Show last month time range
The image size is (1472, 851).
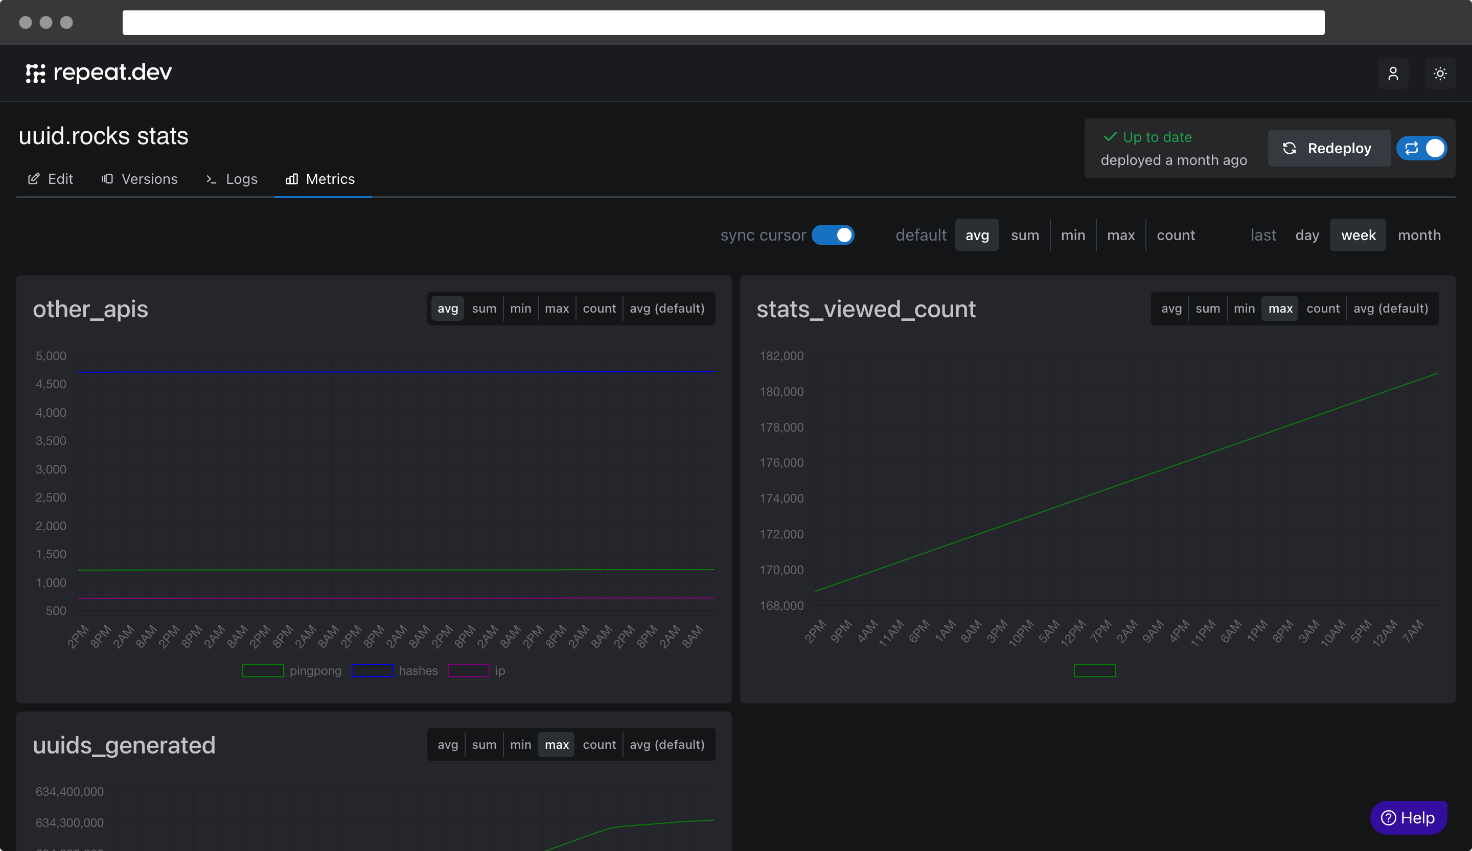1419,234
